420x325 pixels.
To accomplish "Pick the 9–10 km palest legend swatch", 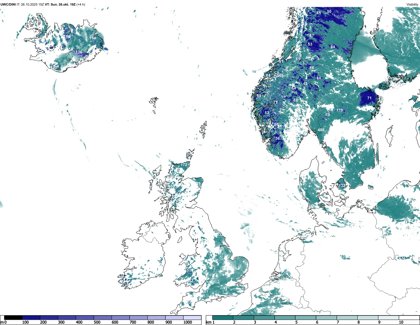I will [388, 317].
